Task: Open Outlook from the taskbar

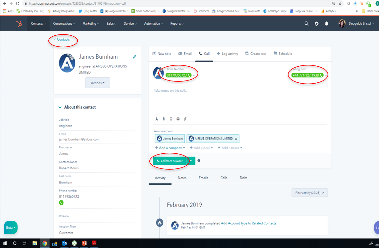Action: (64, 243)
